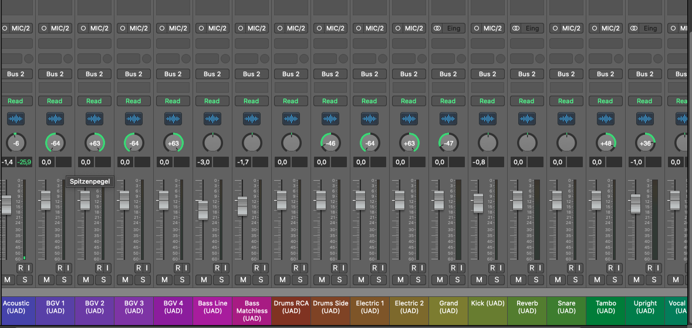This screenshot has width=692, height=328.
Task: Open the Electric 2 waveform icon
Action: pyautogui.click(x=409, y=119)
